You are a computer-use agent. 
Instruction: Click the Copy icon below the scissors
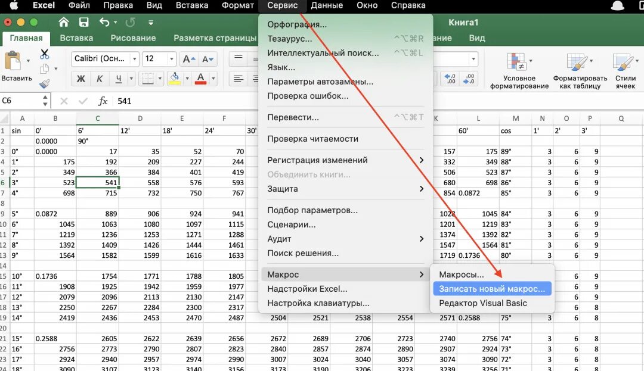click(44, 68)
